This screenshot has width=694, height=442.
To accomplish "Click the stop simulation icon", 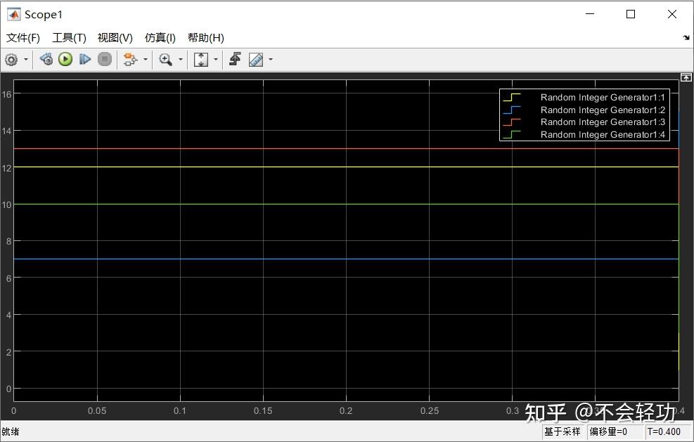I will tap(104, 59).
